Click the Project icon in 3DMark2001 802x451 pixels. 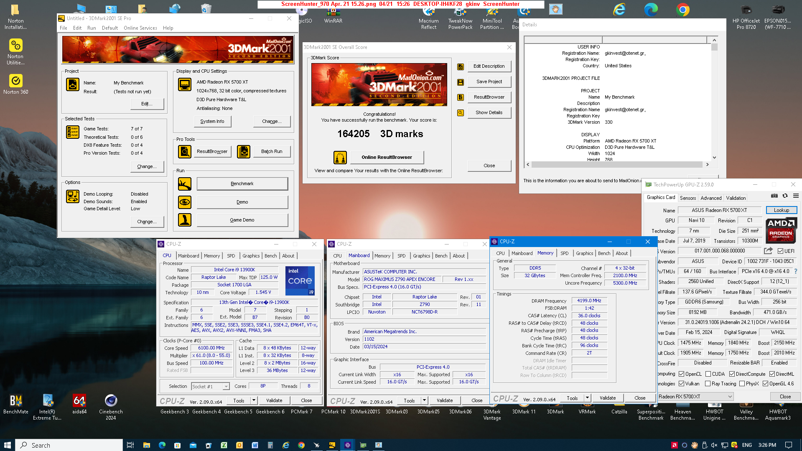click(73, 84)
